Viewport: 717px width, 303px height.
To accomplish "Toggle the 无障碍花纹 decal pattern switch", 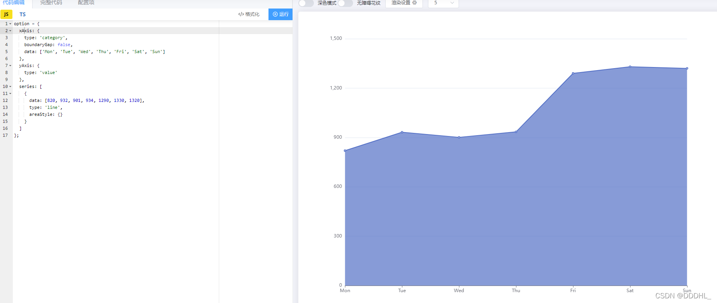I will click(x=345, y=3).
